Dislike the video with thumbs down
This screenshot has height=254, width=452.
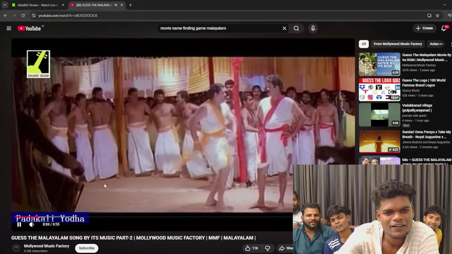[x=268, y=248]
